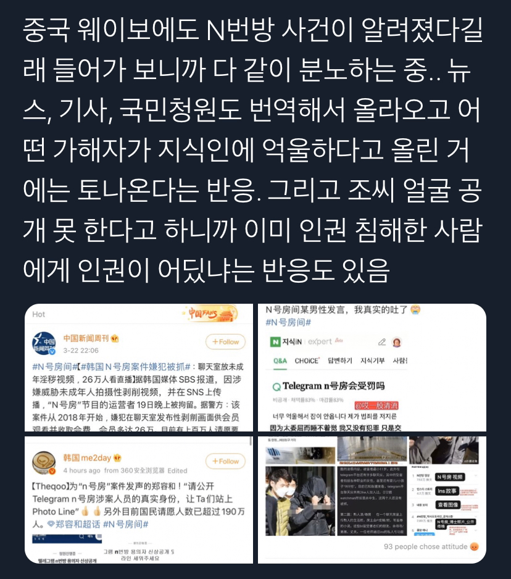Open the bottom-right photo collage image
Viewport: 511px width, 579px height.
click(x=372, y=499)
